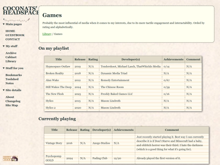Click the Dynamic Media Triad cell
Image resolution: width=220 pixels, height=165 pixels.
pos(131,73)
